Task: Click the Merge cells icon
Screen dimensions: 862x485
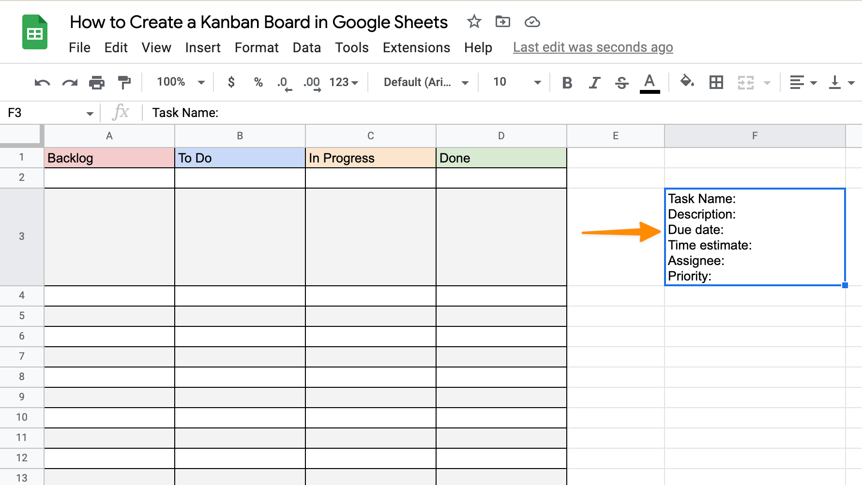Action: pos(745,82)
